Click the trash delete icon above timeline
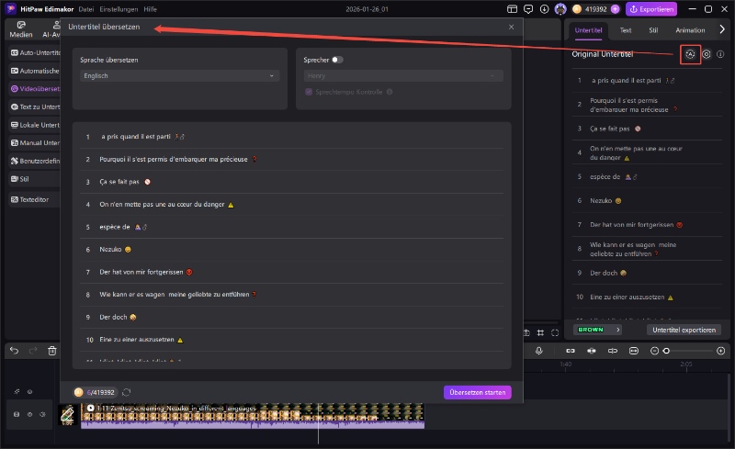The image size is (735, 449). click(x=52, y=350)
